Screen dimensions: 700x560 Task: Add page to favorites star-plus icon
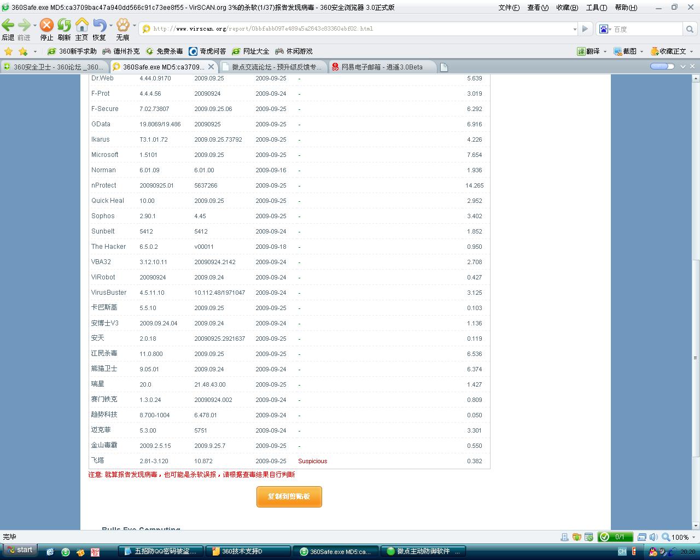(x=23, y=51)
